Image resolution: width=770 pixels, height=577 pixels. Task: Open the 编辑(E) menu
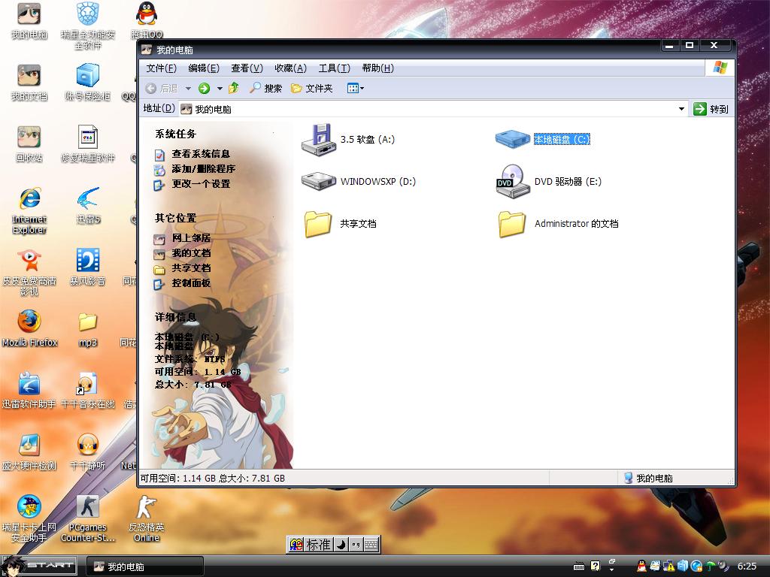click(x=204, y=68)
